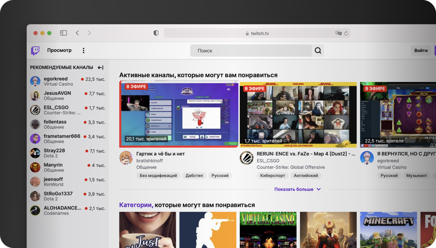Go back using the browser arrow
The image size is (436, 248).
[77, 33]
